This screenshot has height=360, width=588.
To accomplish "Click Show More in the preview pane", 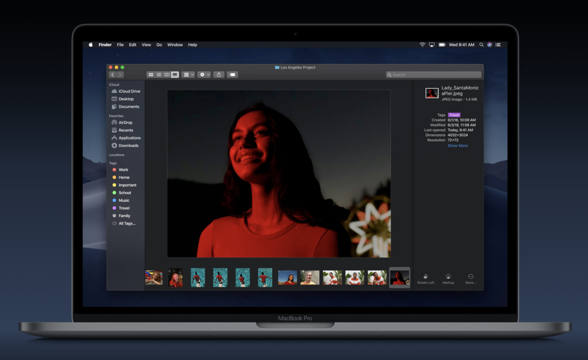I will (x=458, y=145).
